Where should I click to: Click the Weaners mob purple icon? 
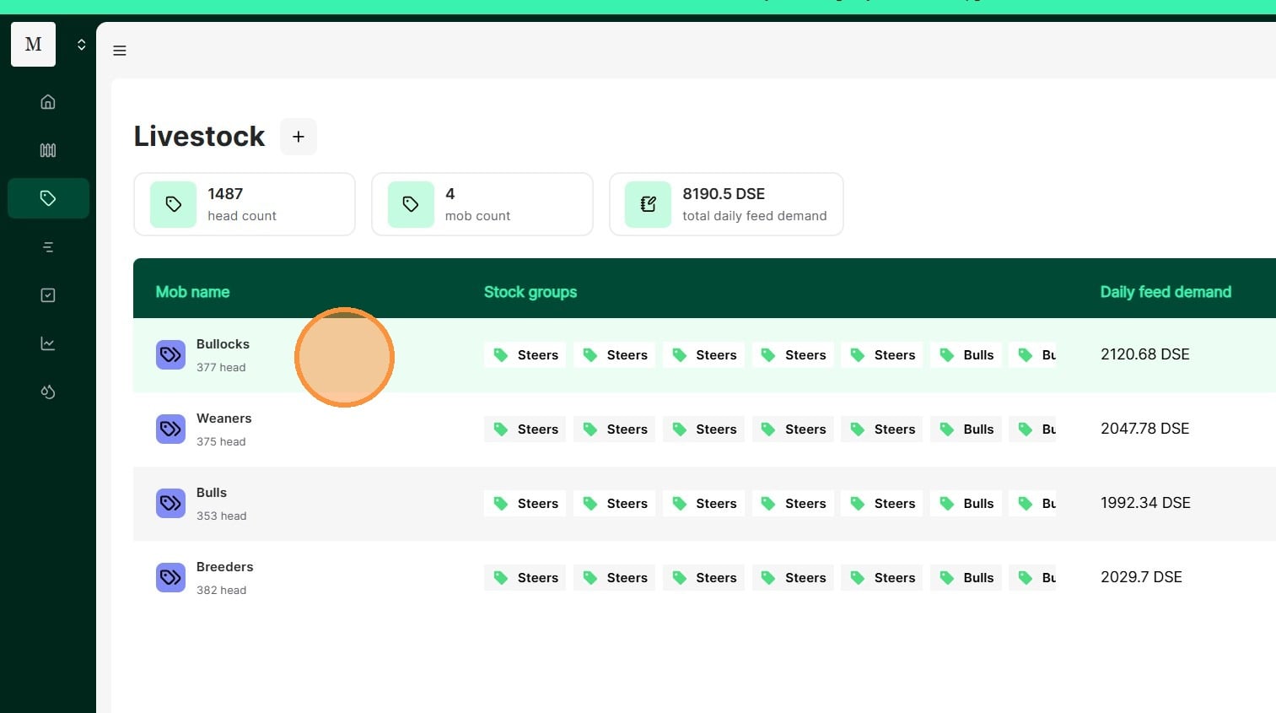click(x=170, y=429)
